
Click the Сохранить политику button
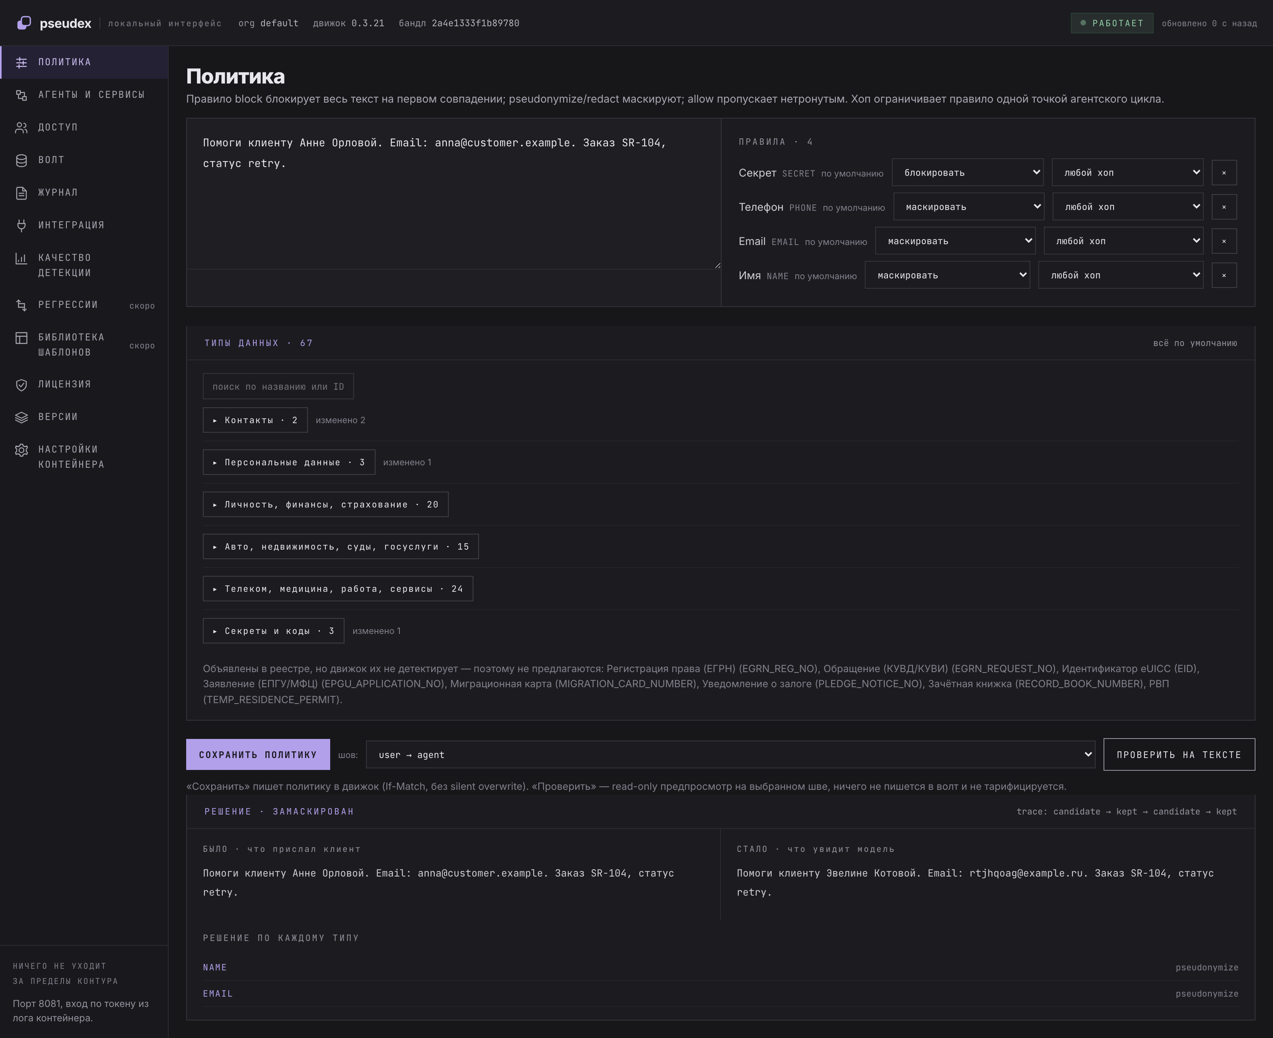tap(258, 754)
